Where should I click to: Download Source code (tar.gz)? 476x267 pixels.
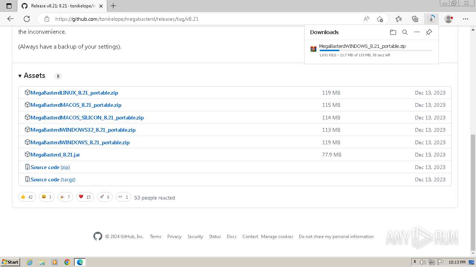53,179
